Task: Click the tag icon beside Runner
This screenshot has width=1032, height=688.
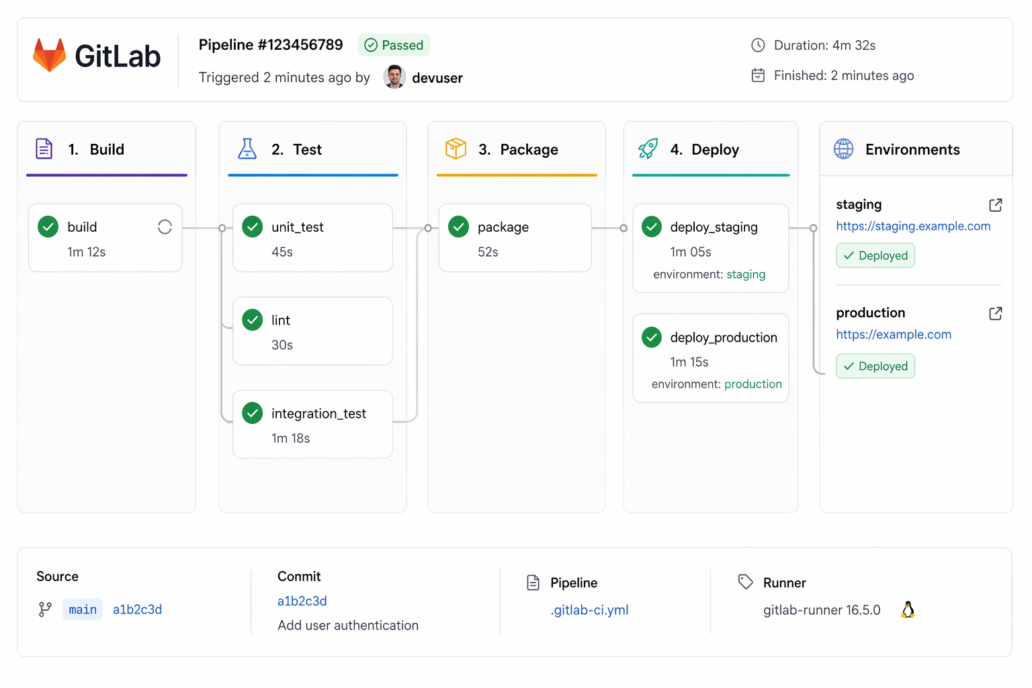Action: (746, 582)
